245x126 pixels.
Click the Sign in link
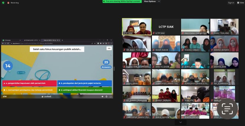[231, 3]
